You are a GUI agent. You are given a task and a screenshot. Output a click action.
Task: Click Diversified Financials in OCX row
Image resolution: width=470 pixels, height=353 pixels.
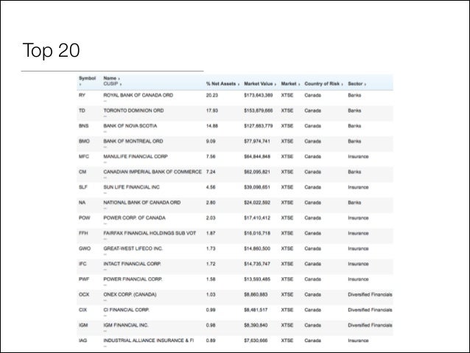pyautogui.click(x=370, y=295)
